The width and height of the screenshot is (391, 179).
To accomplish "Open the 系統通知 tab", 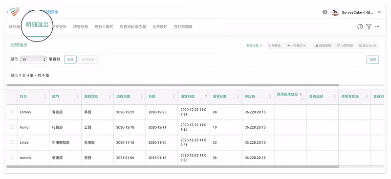I will click(x=160, y=27).
